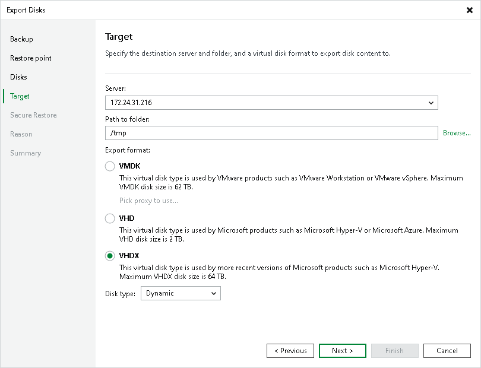Click the Pick proxy to use link

point(148,201)
